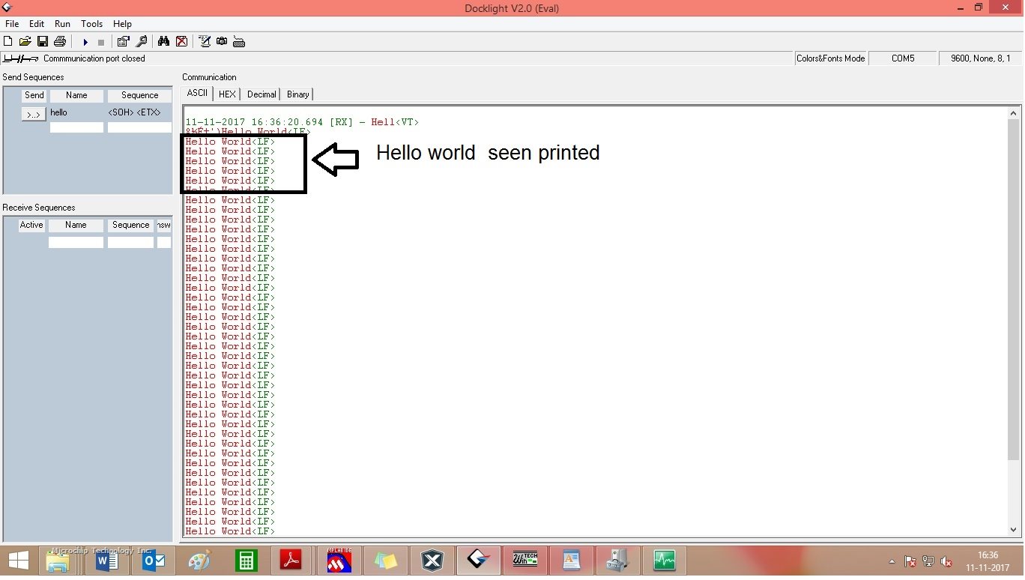Open the Help menu
This screenshot has height=580, width=1025.
[x=122, y=24]
